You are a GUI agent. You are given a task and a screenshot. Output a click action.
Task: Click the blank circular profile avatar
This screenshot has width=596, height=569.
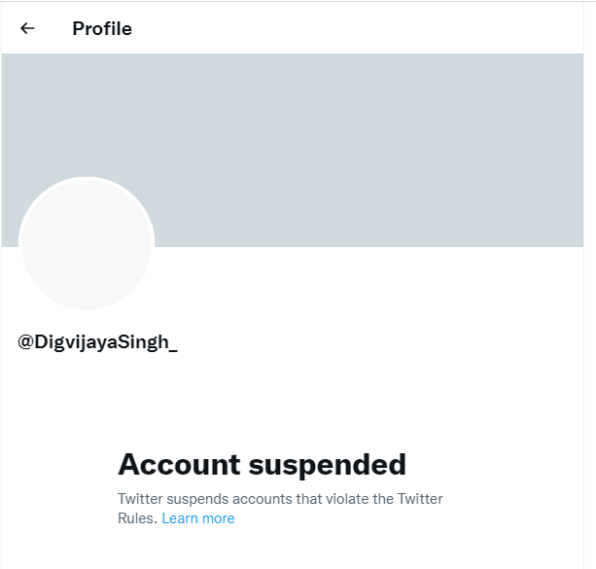[x=87, y=244]
